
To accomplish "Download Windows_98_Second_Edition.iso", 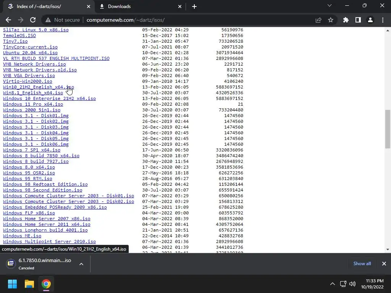I will [43, 190].
